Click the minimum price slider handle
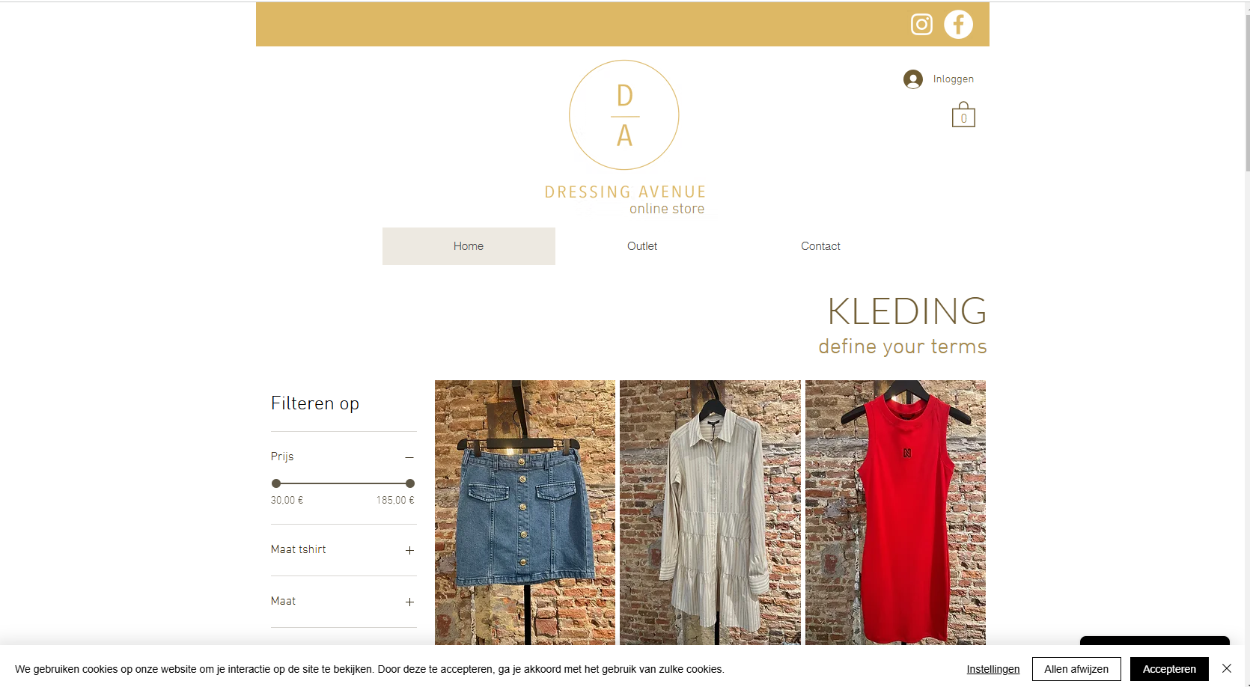The height and width of the screenshot is (687, 1250). point(276,483)
